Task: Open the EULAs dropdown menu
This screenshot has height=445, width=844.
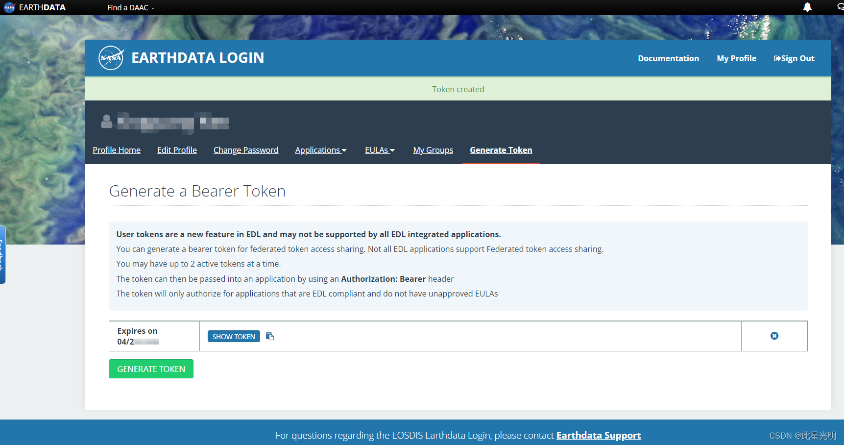Action: pos(380,150)
